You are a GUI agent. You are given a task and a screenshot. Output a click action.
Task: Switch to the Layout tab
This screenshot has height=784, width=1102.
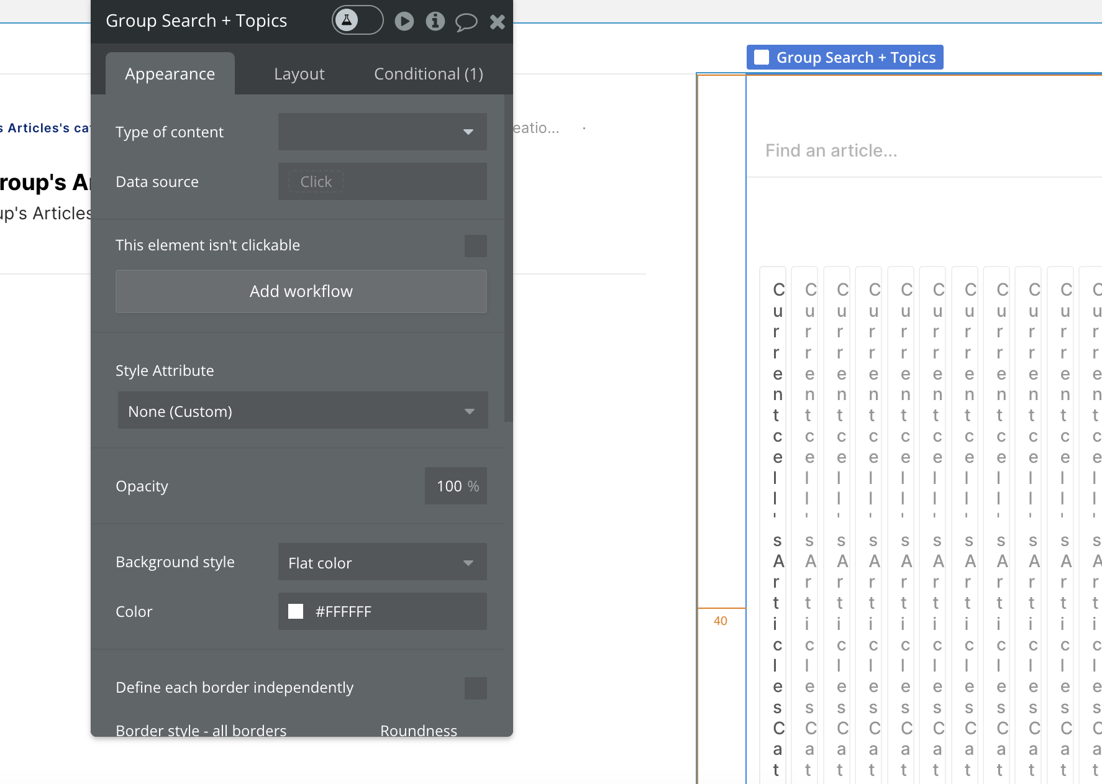pos(299,74)
